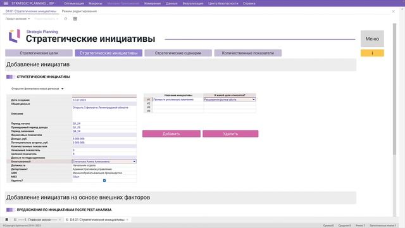405x228 pixels.
Task: Click the ЦФО value Механообрабатывающее производство
Action: coord(104,173)
